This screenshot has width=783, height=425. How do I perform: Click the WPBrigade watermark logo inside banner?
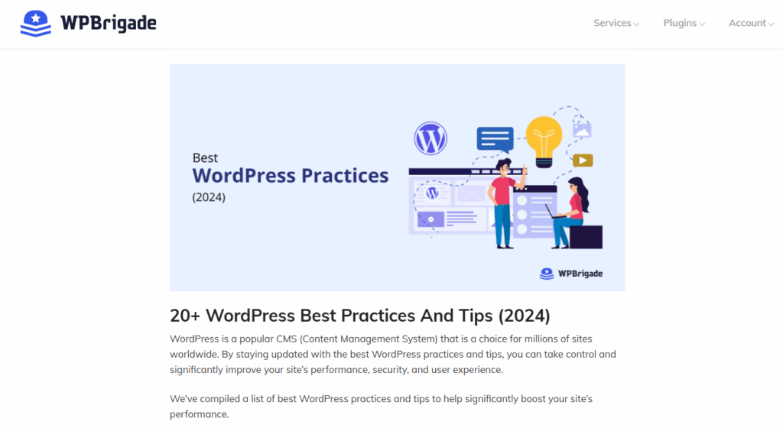(x=570, y=274)
